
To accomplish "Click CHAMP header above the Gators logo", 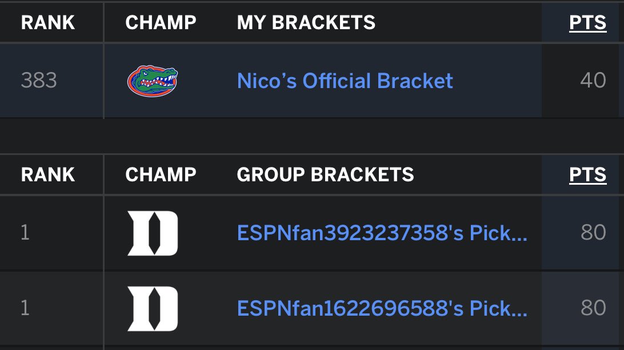I will click(x=161, y=22).
